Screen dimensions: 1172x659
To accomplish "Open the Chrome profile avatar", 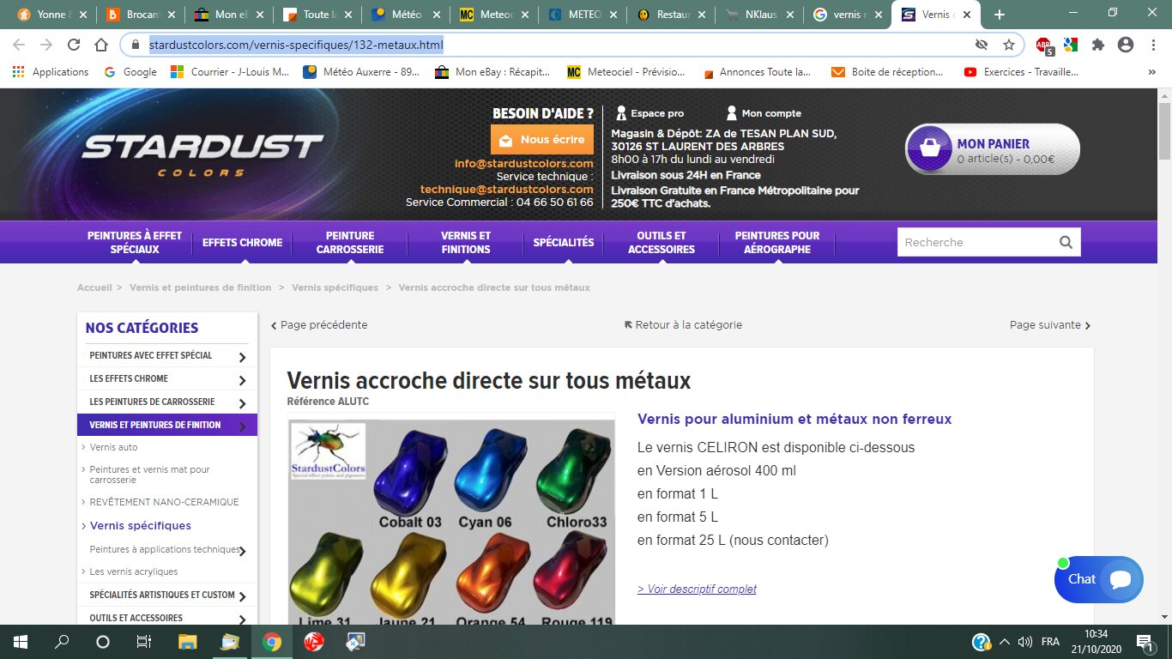I will [1126, 45].
